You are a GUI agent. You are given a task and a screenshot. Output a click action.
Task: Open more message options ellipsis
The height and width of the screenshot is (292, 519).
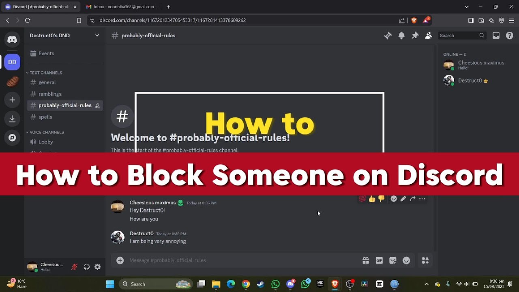coord(422,199)
